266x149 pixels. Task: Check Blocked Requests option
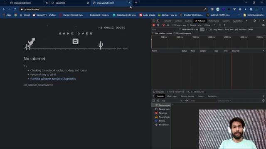click(175, 33)
